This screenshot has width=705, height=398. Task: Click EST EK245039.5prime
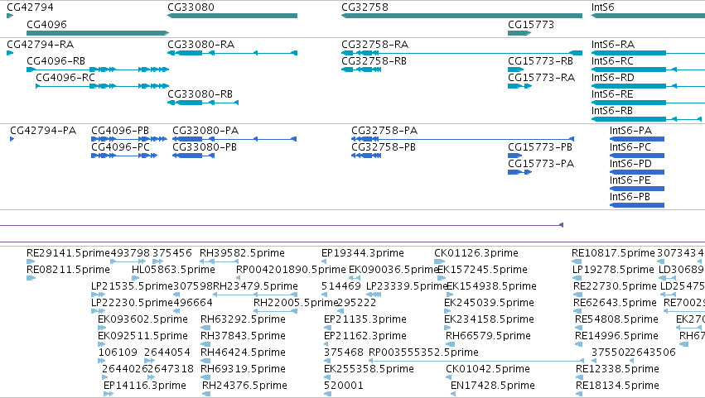click(x=489, y=303)
